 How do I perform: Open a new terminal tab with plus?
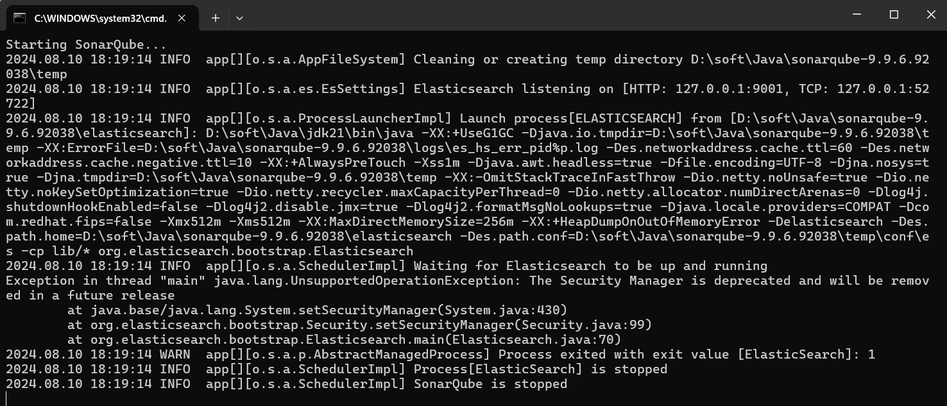pyautogui.click(x=216, y=18)
